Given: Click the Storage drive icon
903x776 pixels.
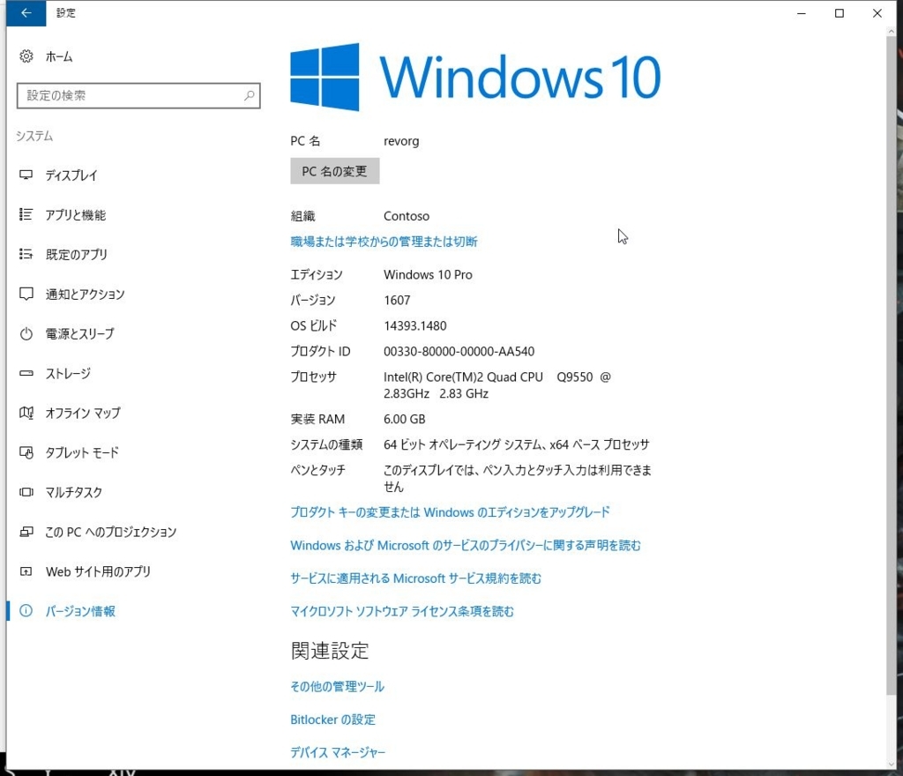Looking at the screenshot, I should (x=26, y=373).
